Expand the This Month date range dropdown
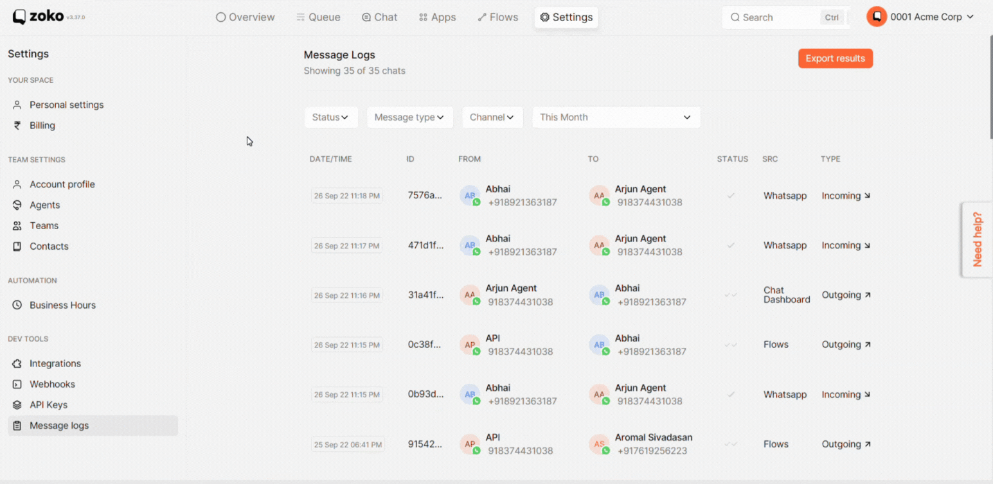Screen dimensions: 993x484 pyautogui.click(x=616, y=117)
